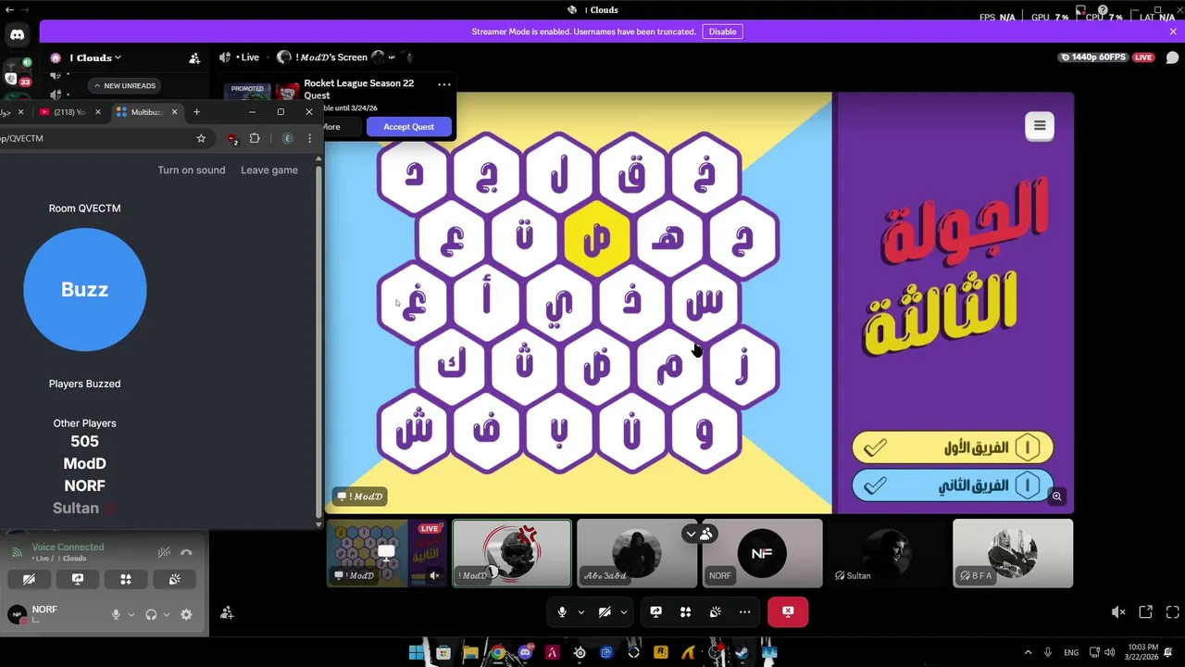Expand mic options in bottom call controls
The height and width of the screenshot is (667, 1185).
click(581, 611)
